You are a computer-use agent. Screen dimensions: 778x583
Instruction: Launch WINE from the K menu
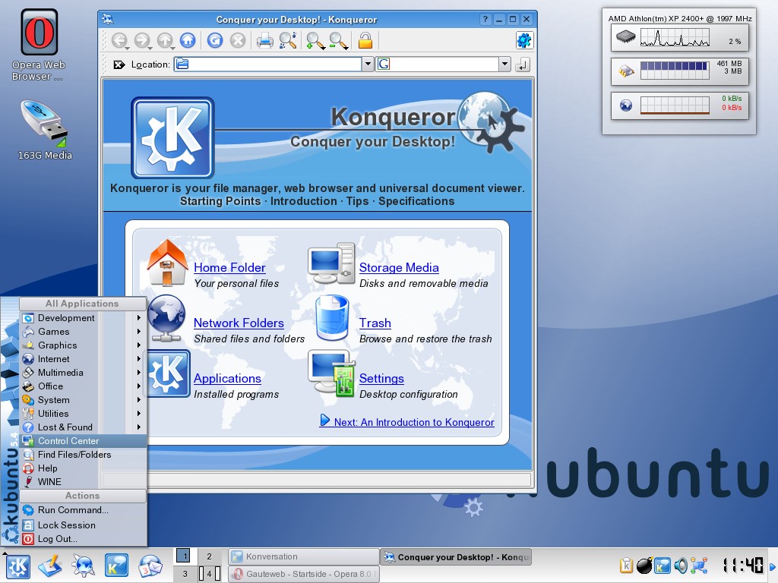coord(83,482)
